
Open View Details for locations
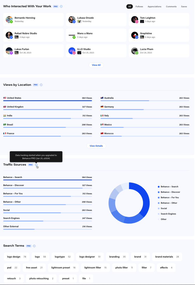96,146
